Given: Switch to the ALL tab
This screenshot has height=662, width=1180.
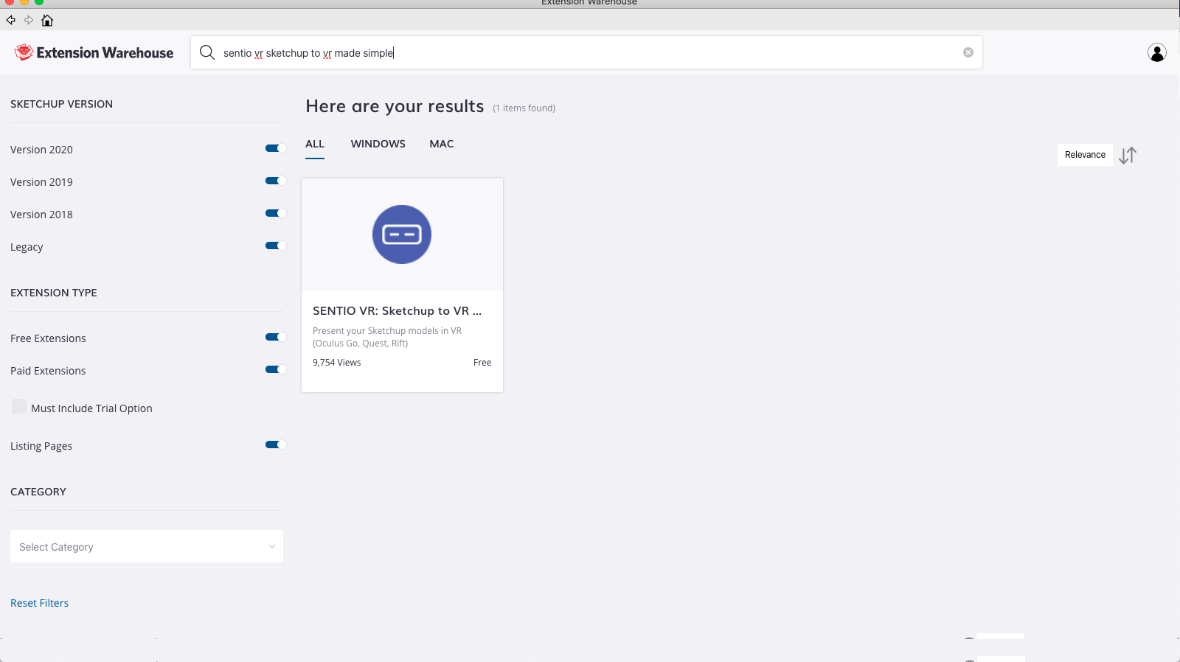Looking at the screenshot, I should click(x=315, y=144).
